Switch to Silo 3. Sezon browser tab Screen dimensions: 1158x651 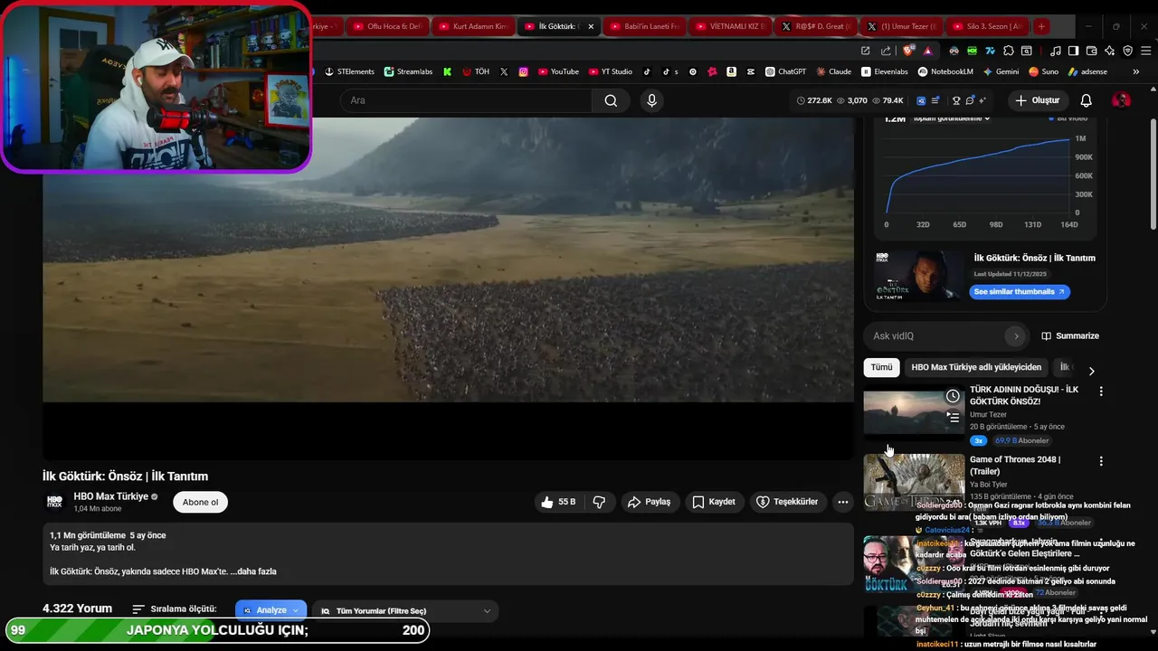tap(987, 26)
